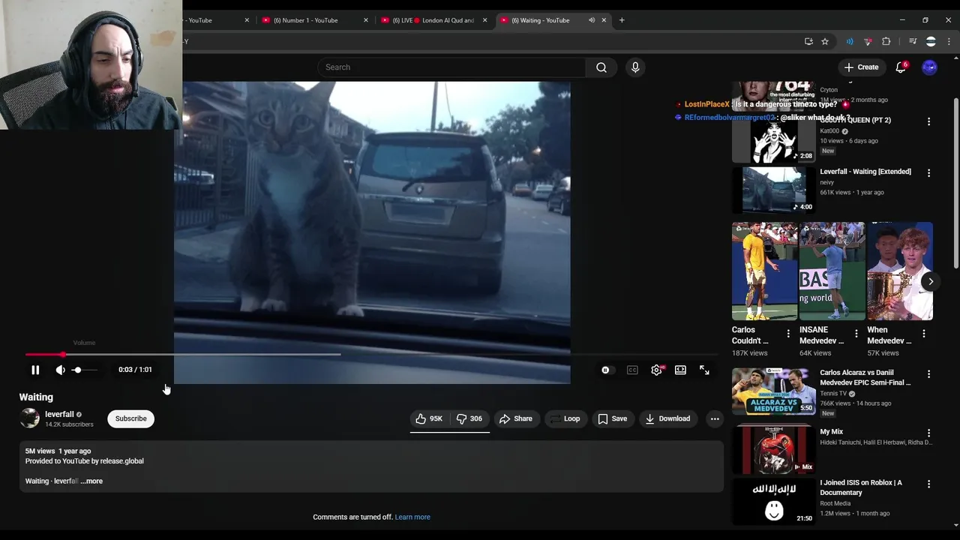Click the install app icon in address bar
This screenshot has height=540, width=960.
tap(808, 41)
